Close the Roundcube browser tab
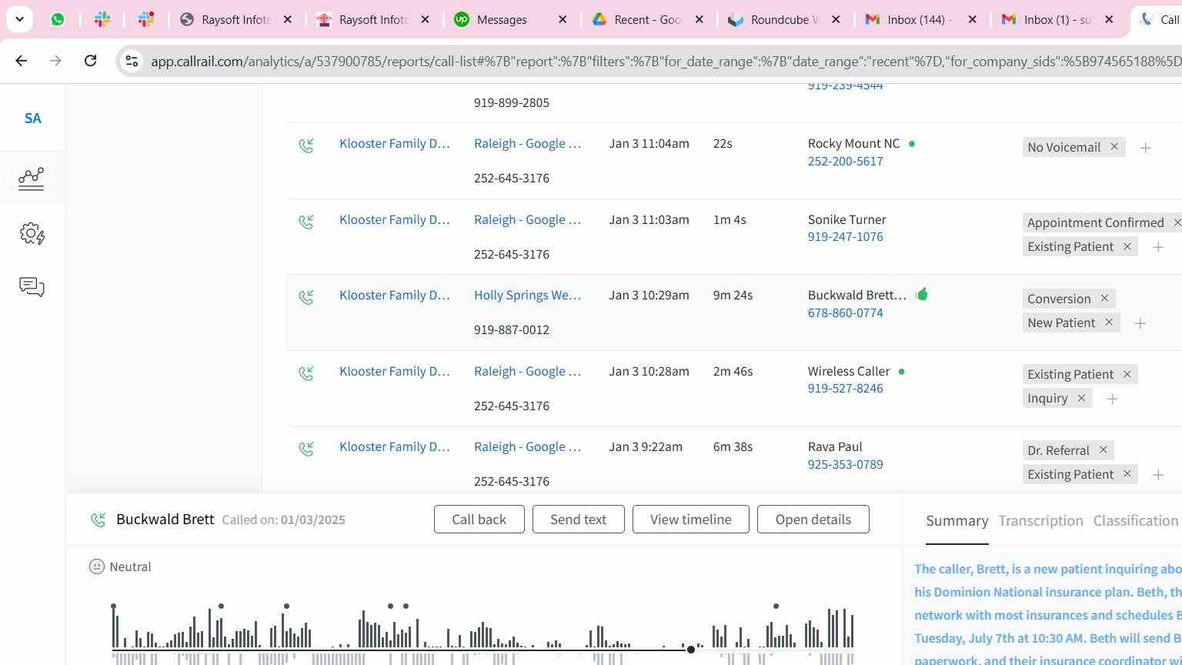This screenshot has width=1182, height=665. (836, 19)
